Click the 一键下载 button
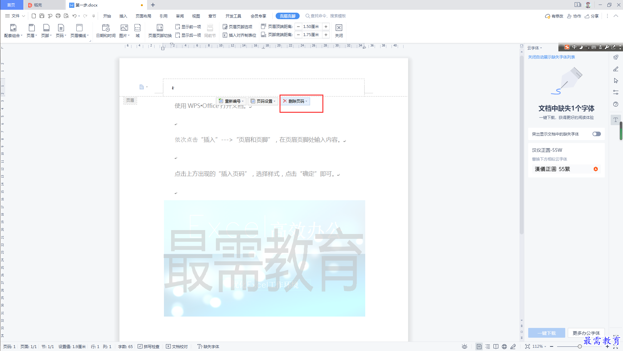The image size is (623, 351). coord(547,333)
